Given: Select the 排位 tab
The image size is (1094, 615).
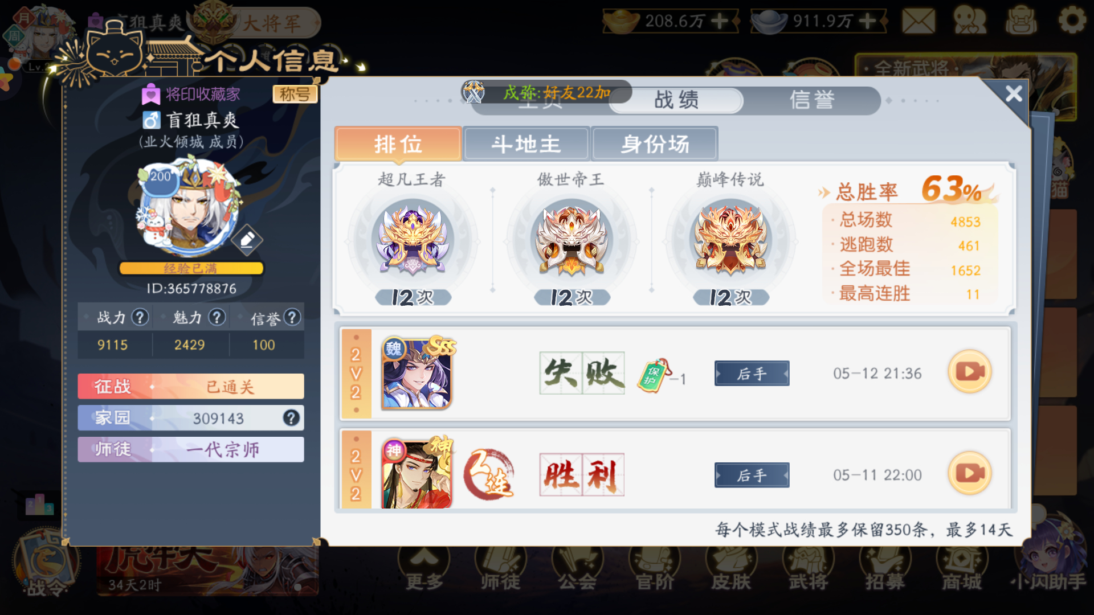Looking at the screenshot, I should tap(398, 144).
